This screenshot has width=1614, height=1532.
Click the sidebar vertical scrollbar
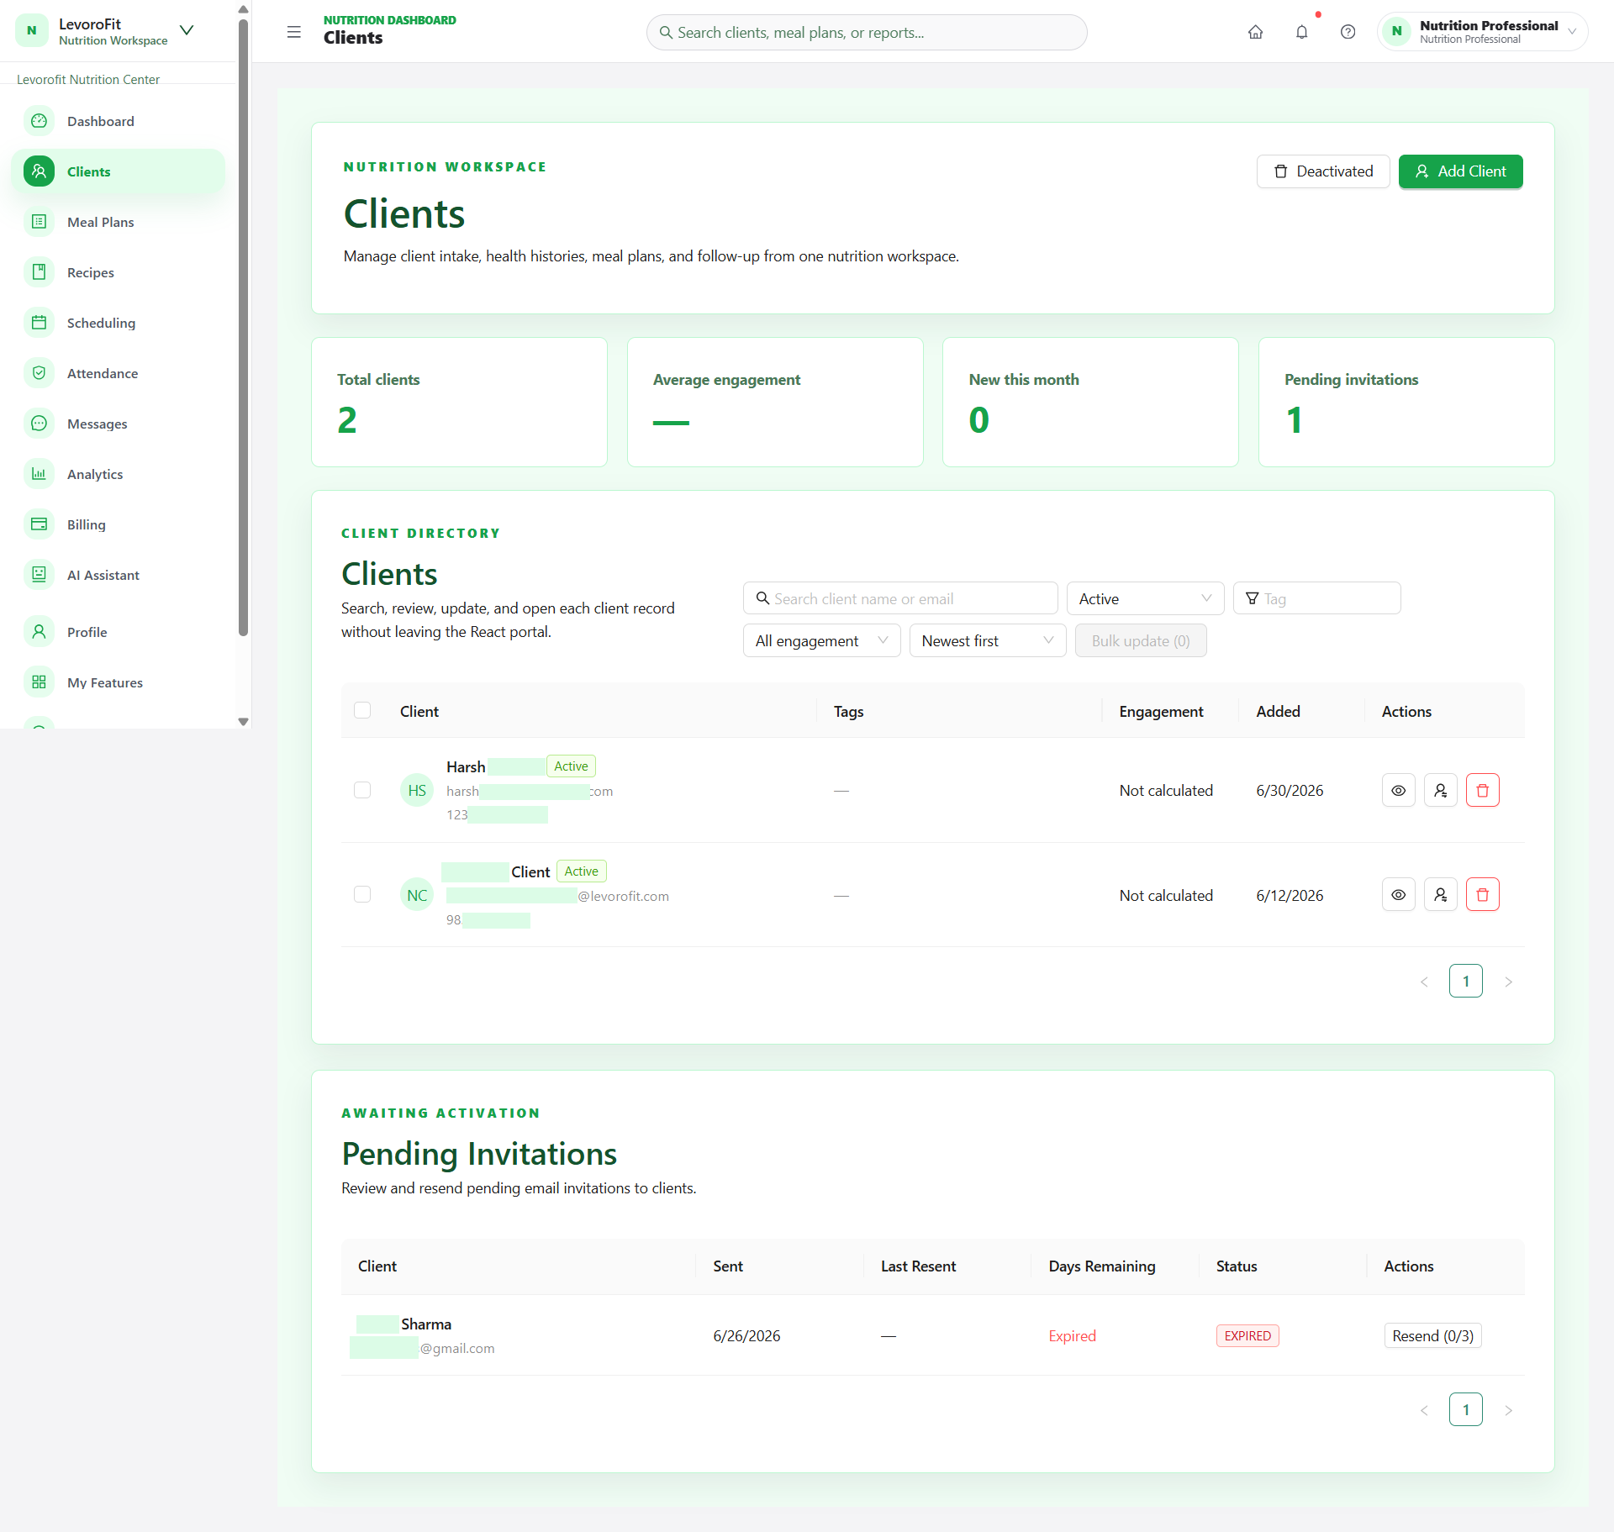click(x=243, y=328)
